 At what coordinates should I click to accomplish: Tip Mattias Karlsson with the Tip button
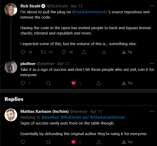coord(127,142)
